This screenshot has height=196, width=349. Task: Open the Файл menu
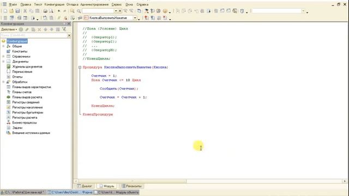click(13, 4)
